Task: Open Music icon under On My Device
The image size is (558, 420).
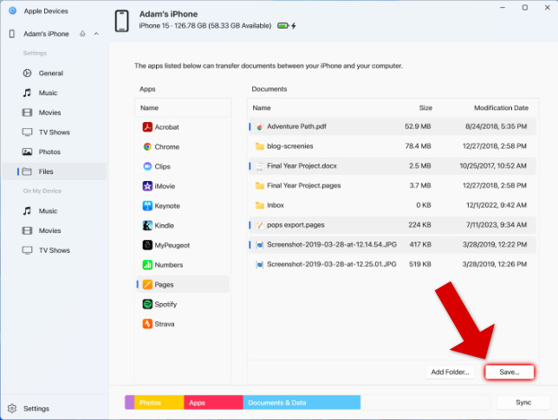Action: (27, 211)
